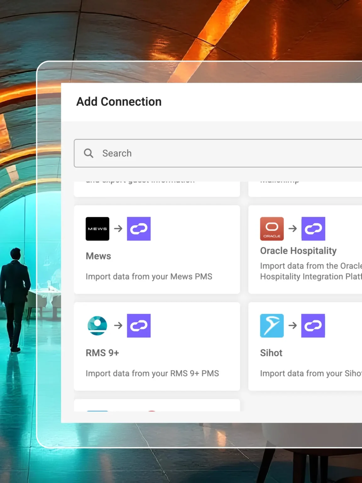This screenshot has height=483, width=362.
Task: Click the purple link icon in RMS 9+ card
Action: coord(139,325)
